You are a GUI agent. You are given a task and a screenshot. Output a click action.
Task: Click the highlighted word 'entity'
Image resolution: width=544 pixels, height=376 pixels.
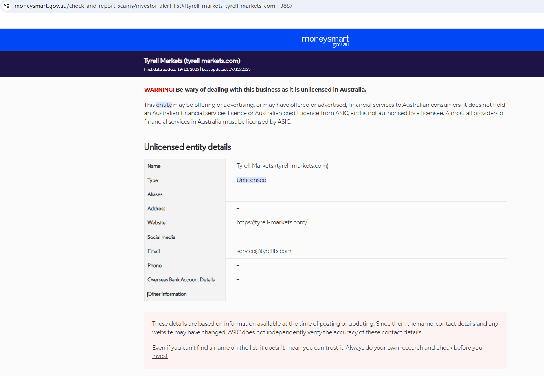click(164, 105)
